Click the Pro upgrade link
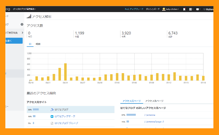Image resolution: width=219 pixels, height=135 pixels. coord(134,9)
